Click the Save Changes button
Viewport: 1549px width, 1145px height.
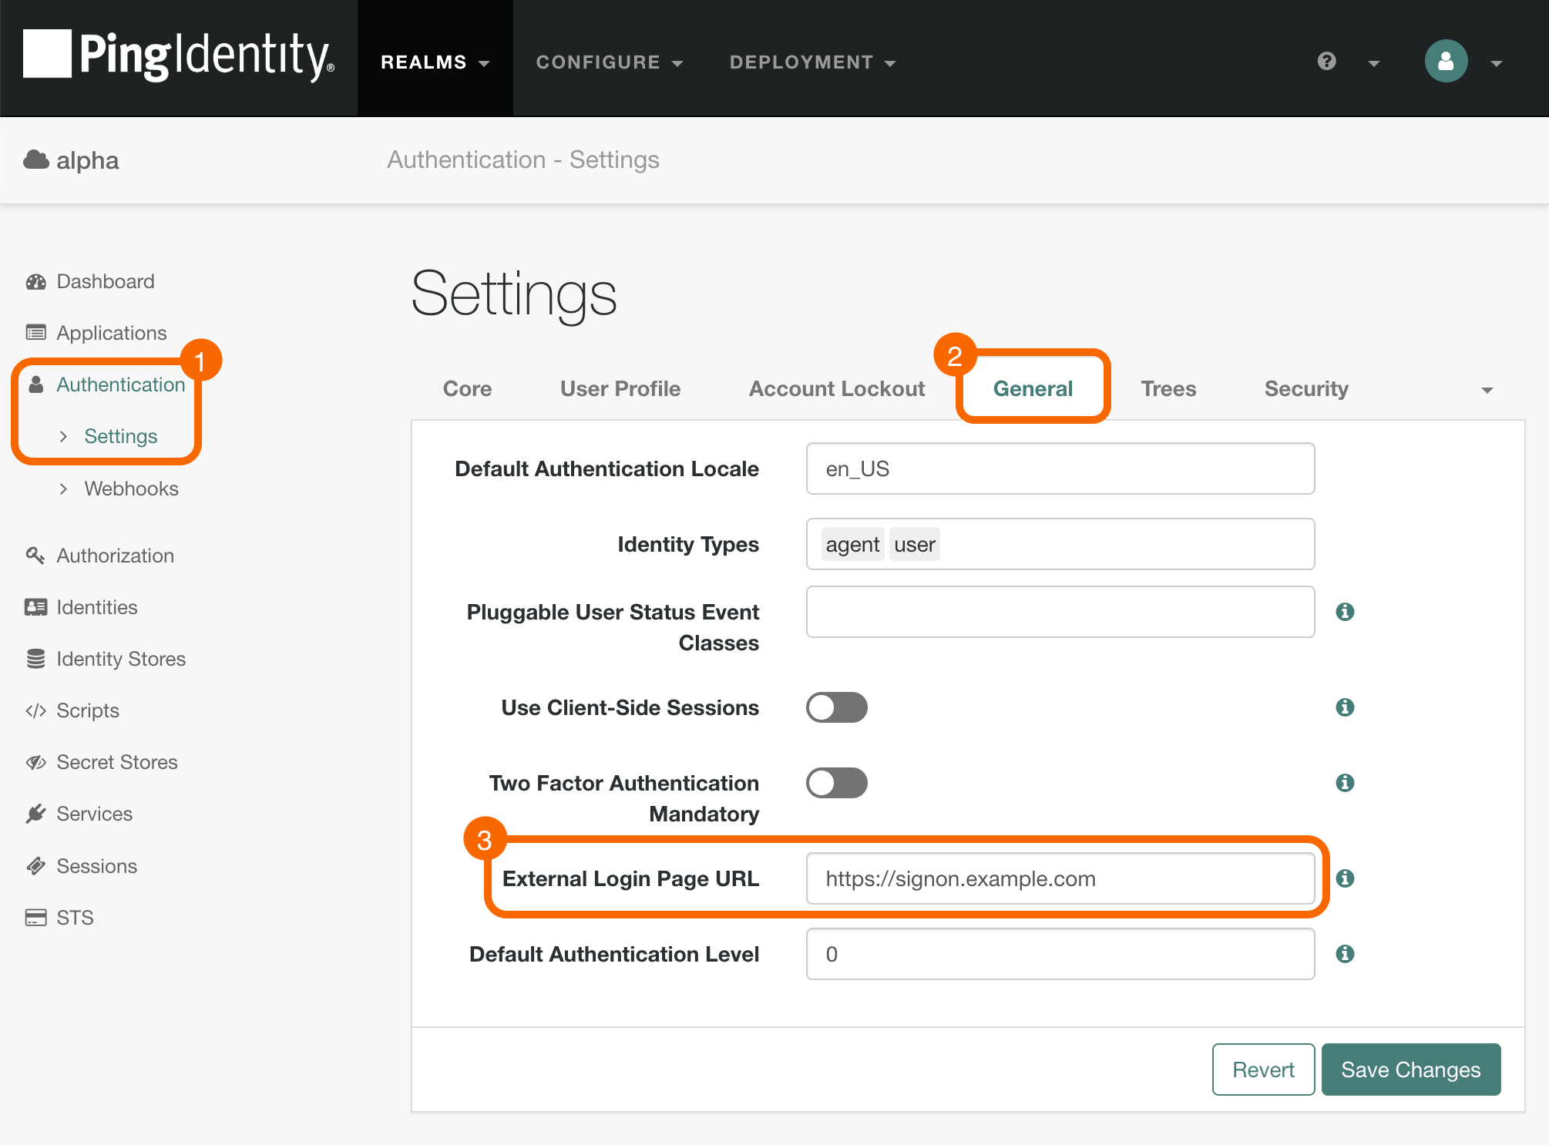[x=1411, y=1069]
